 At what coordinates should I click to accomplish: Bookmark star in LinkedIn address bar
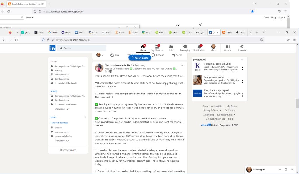(262, 40)
